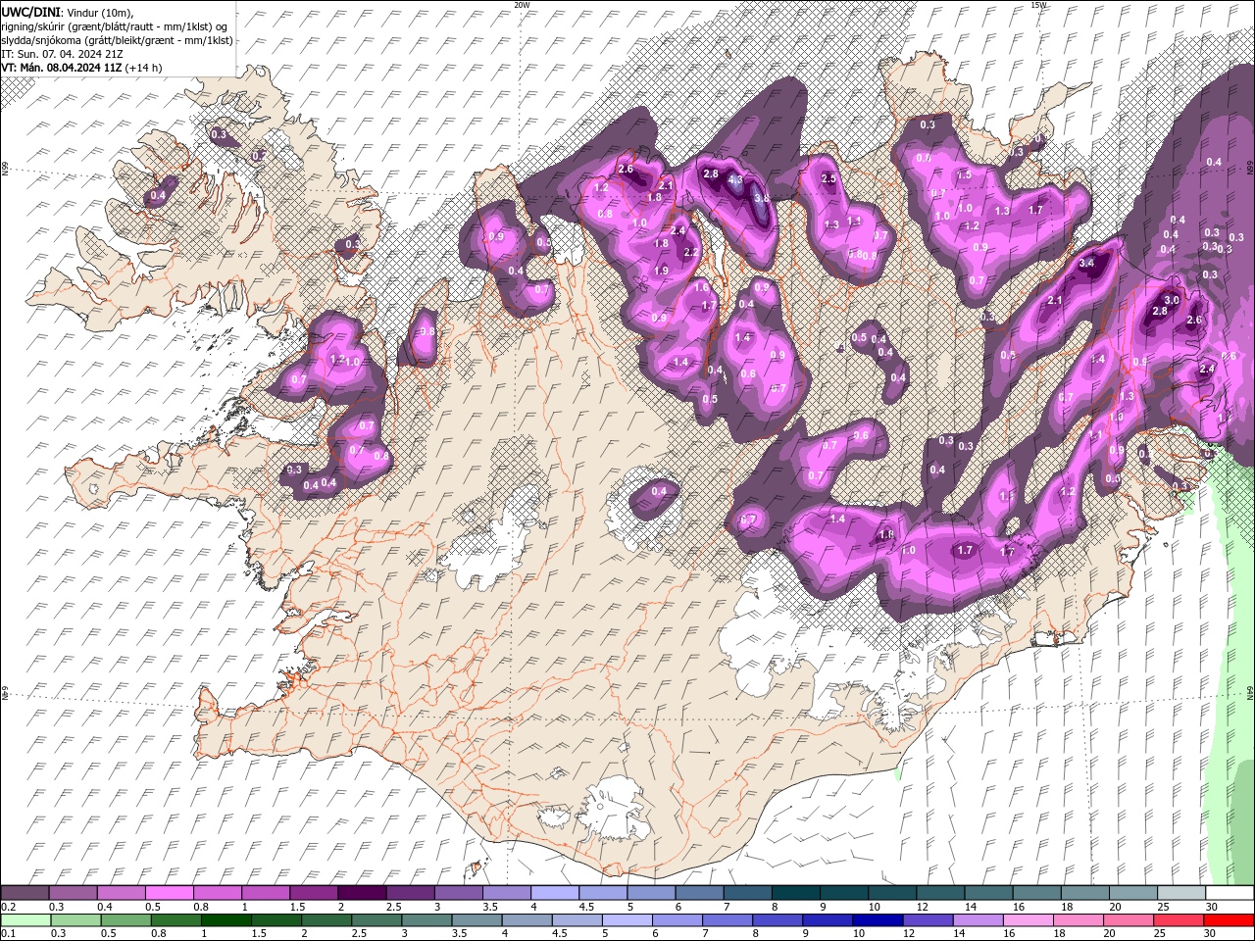Screen dimensions: 1255x941
Task: Select the VT: Mán. 08.04.2024 11Z valid time
Action: point(62,68)
